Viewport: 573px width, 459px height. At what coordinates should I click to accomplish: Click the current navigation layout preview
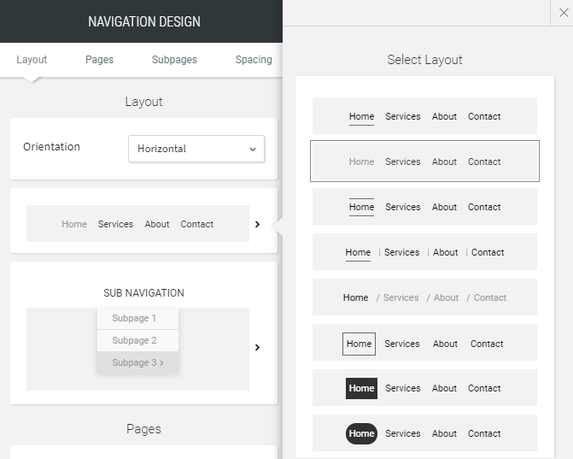click(137, 223)
